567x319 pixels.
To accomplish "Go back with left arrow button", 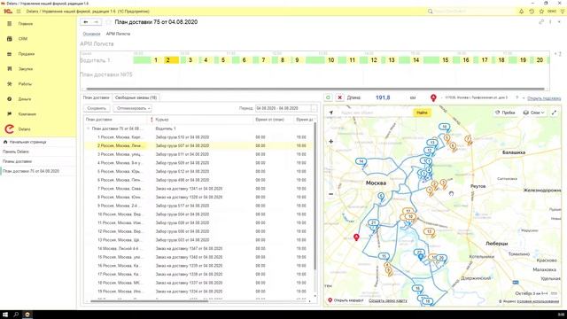I will point(86,22).
